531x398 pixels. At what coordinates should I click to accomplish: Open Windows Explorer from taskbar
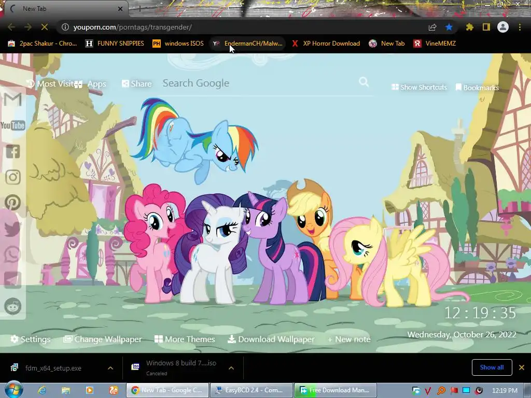tap(66, 390)
